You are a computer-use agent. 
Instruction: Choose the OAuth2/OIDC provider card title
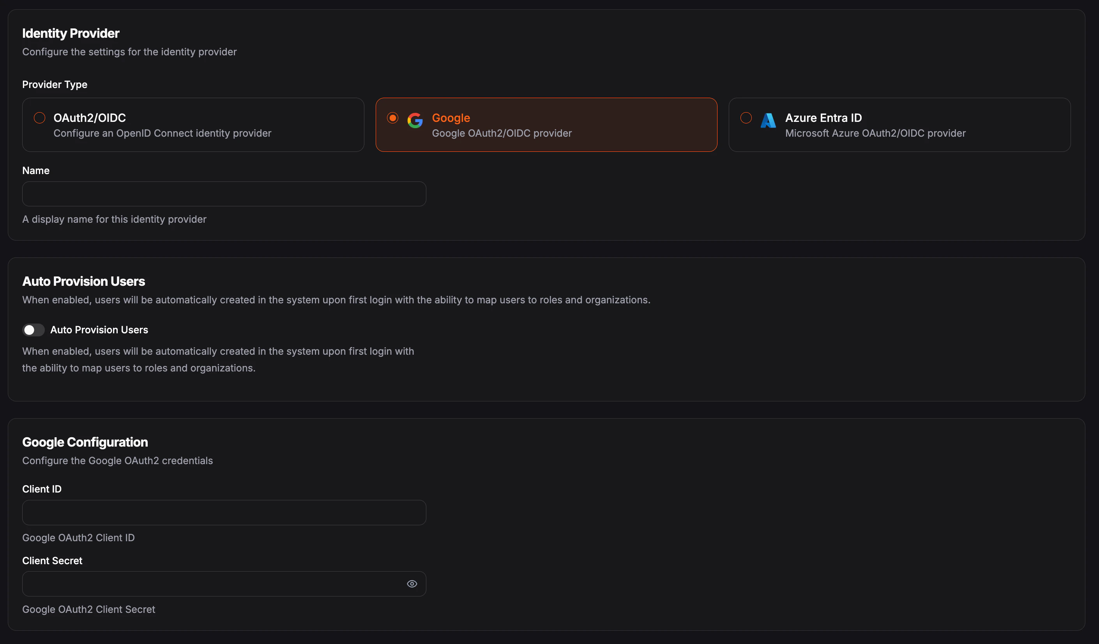tap(89, 118)
